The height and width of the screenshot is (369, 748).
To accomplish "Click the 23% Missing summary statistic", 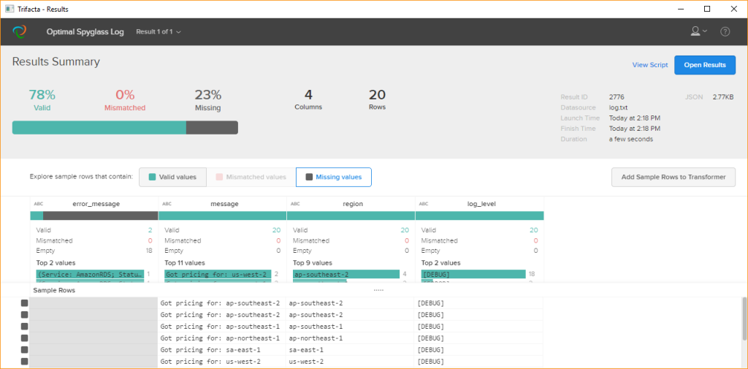I will pos(208,100).
